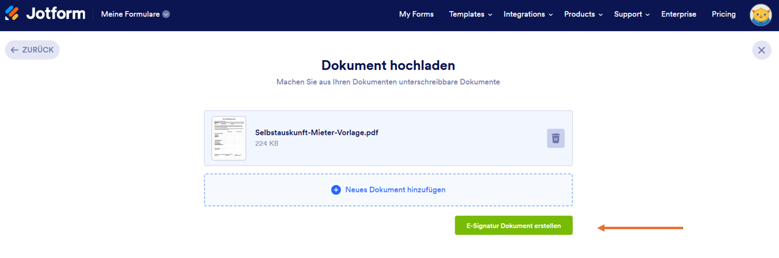The width and height of the screenshot is (779, 258).
Task: Click the 224 KB file size text
Action: click(x=267, y=143)
